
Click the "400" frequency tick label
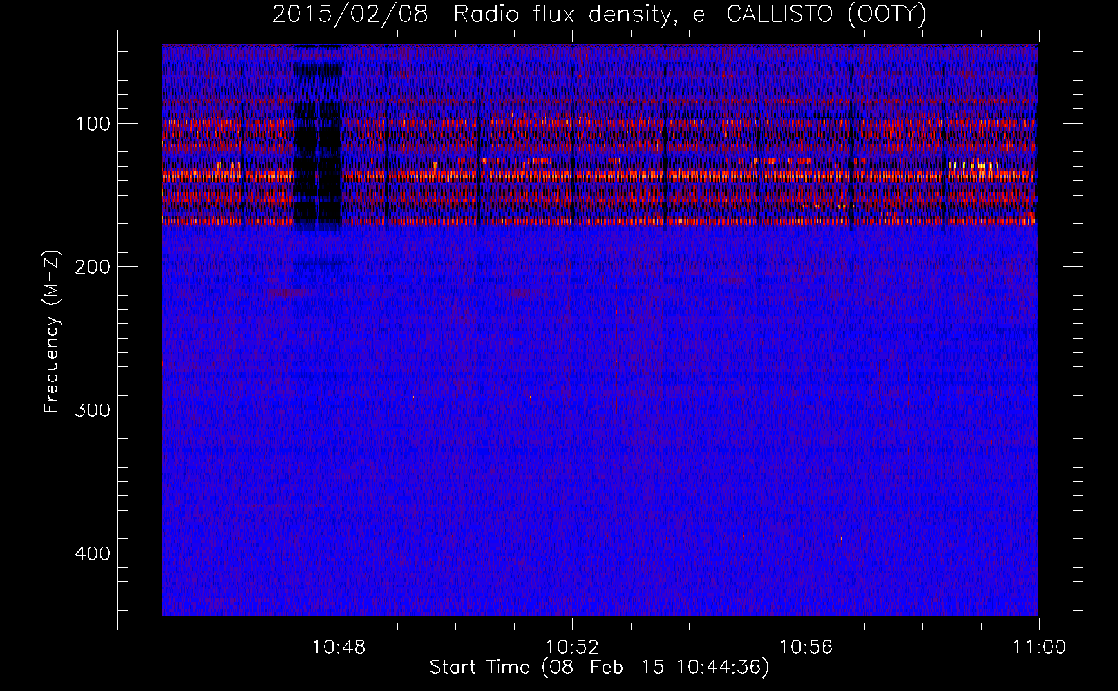coord(93,553)
